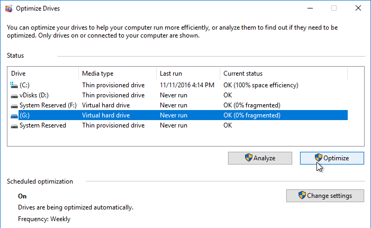Image resolution: width=371 pixels, height=228 pixels.
Task: Select the vDisks (D:) row
Action: (179, 95)
